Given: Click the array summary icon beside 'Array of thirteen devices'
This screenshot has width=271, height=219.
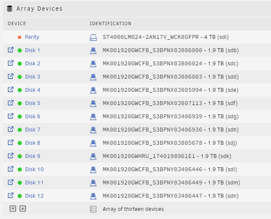Looking at the screenshot, I should click(93, 209).
